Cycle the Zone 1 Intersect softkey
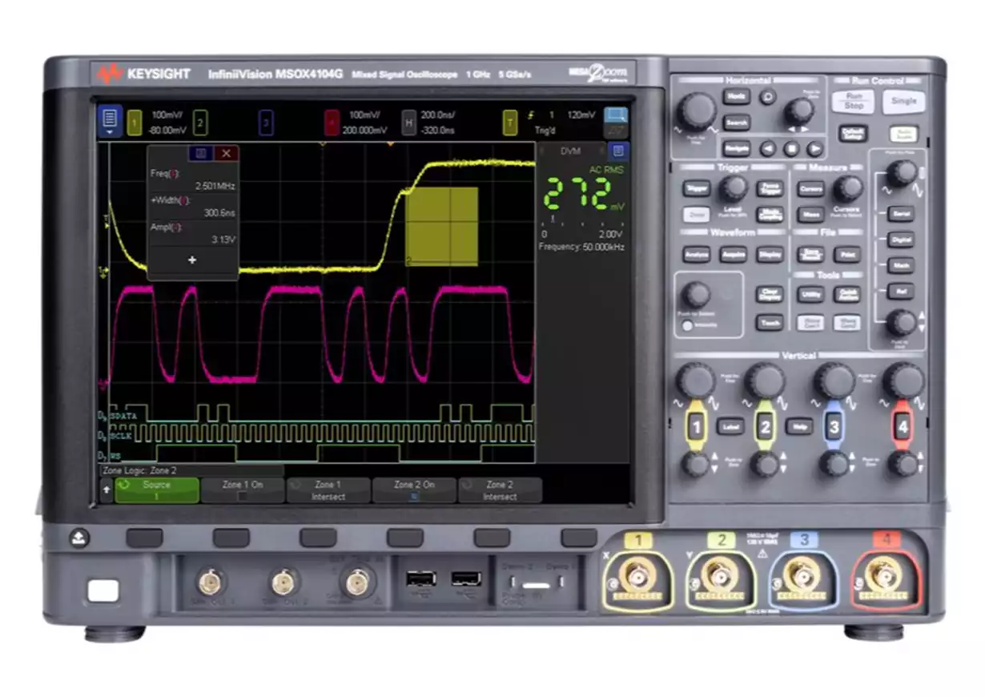 (x=328, y=490)
